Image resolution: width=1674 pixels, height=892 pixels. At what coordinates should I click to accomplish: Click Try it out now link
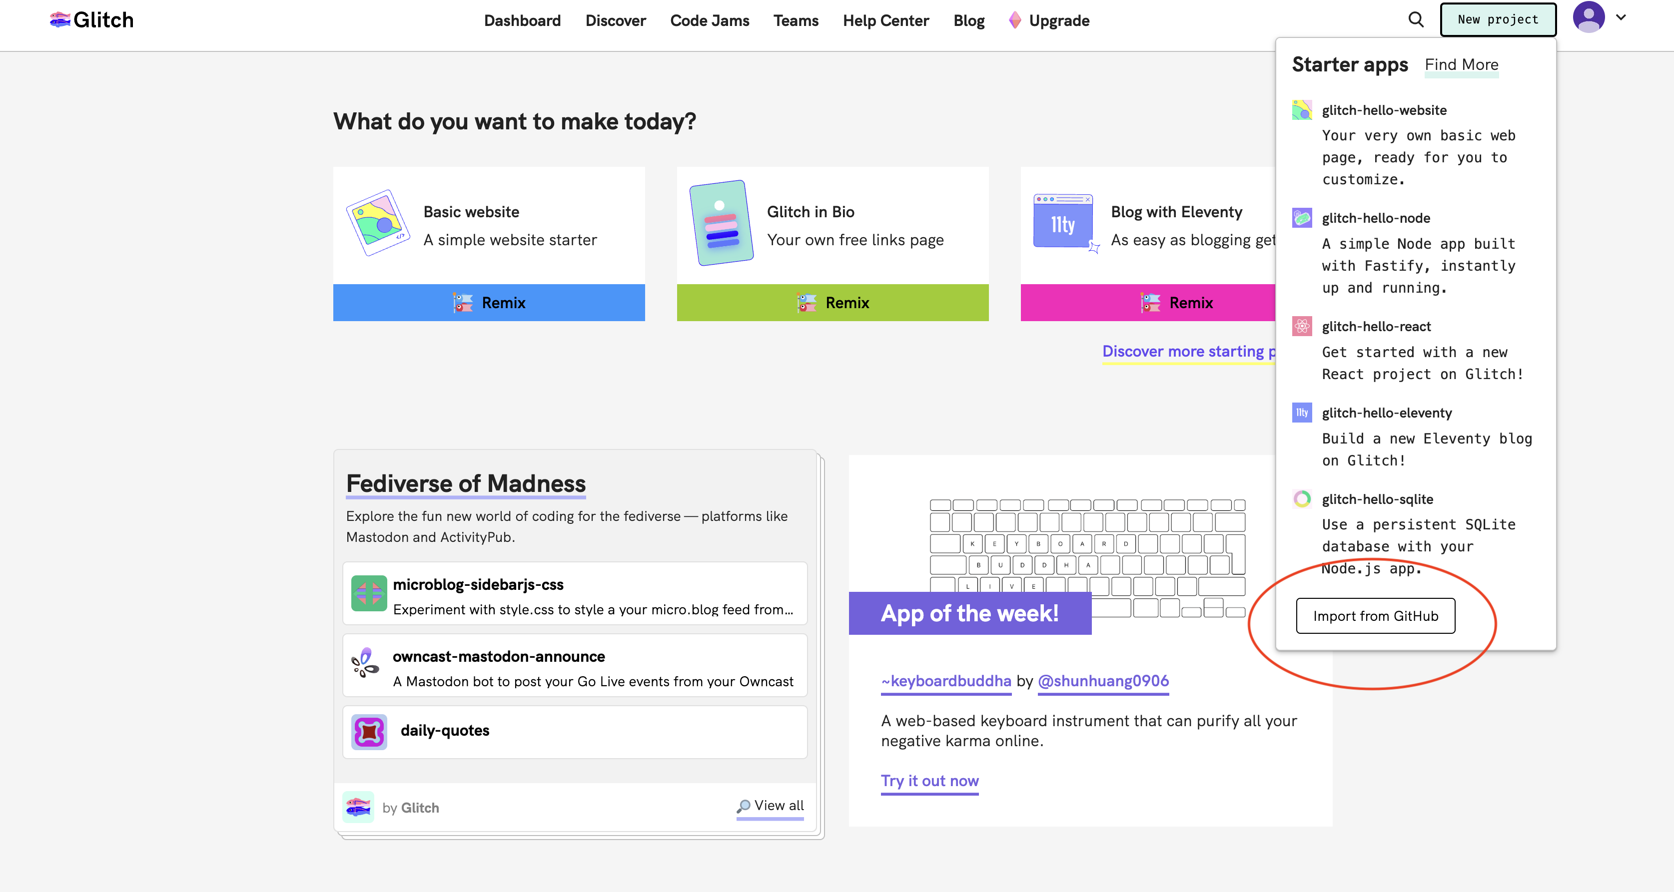click(929, 781)
